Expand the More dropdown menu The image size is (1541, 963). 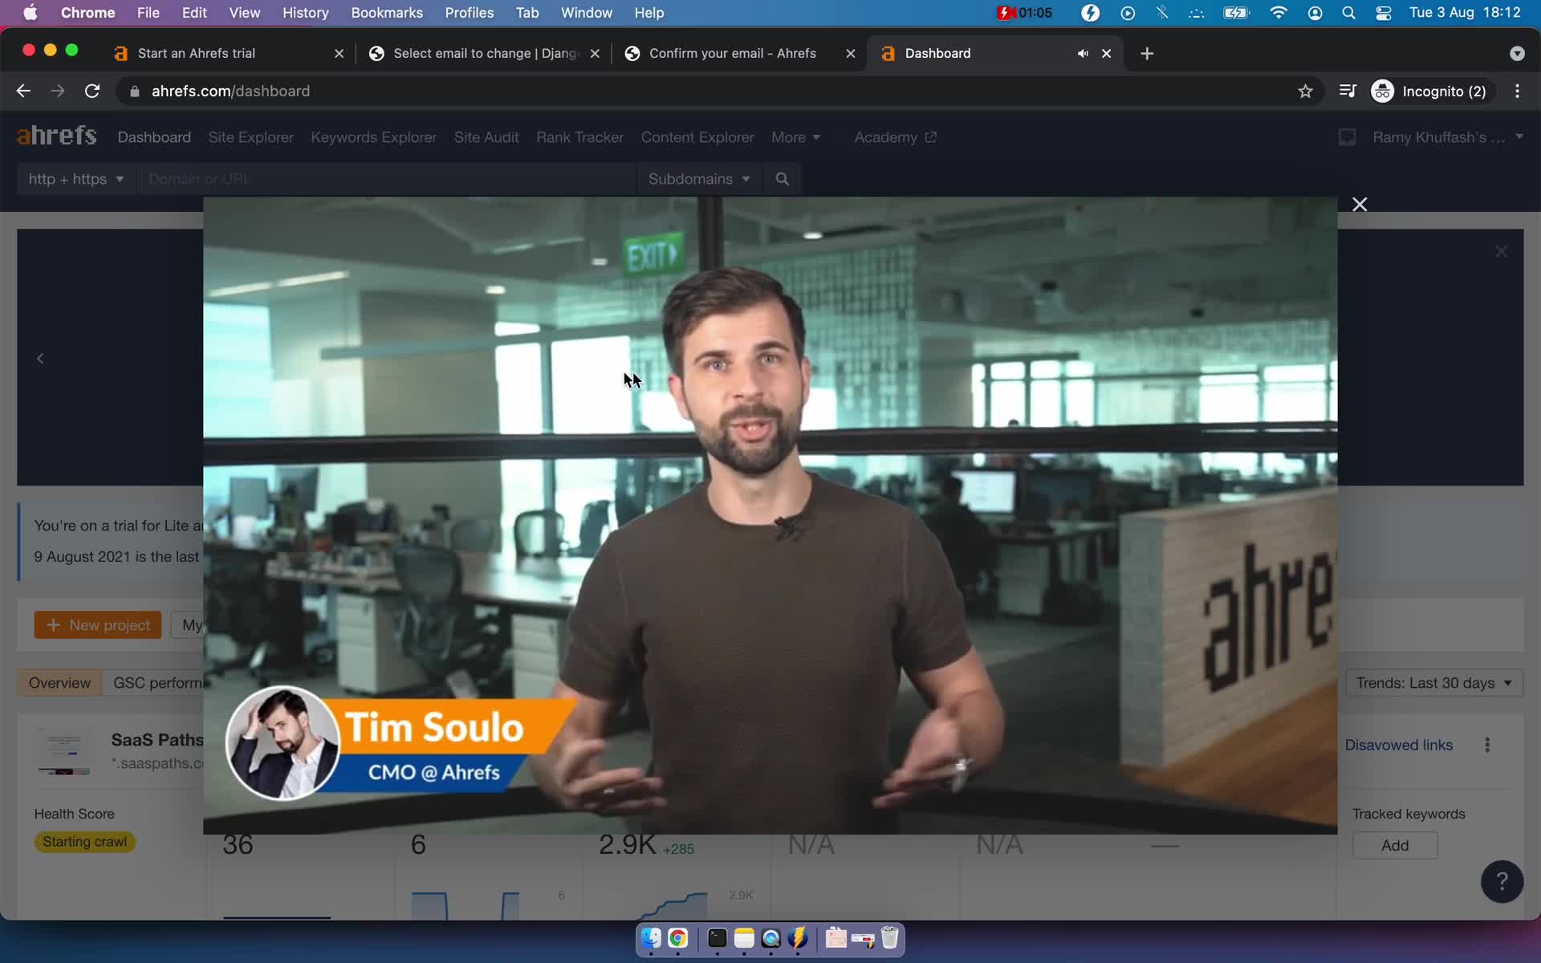click(795, 136)
